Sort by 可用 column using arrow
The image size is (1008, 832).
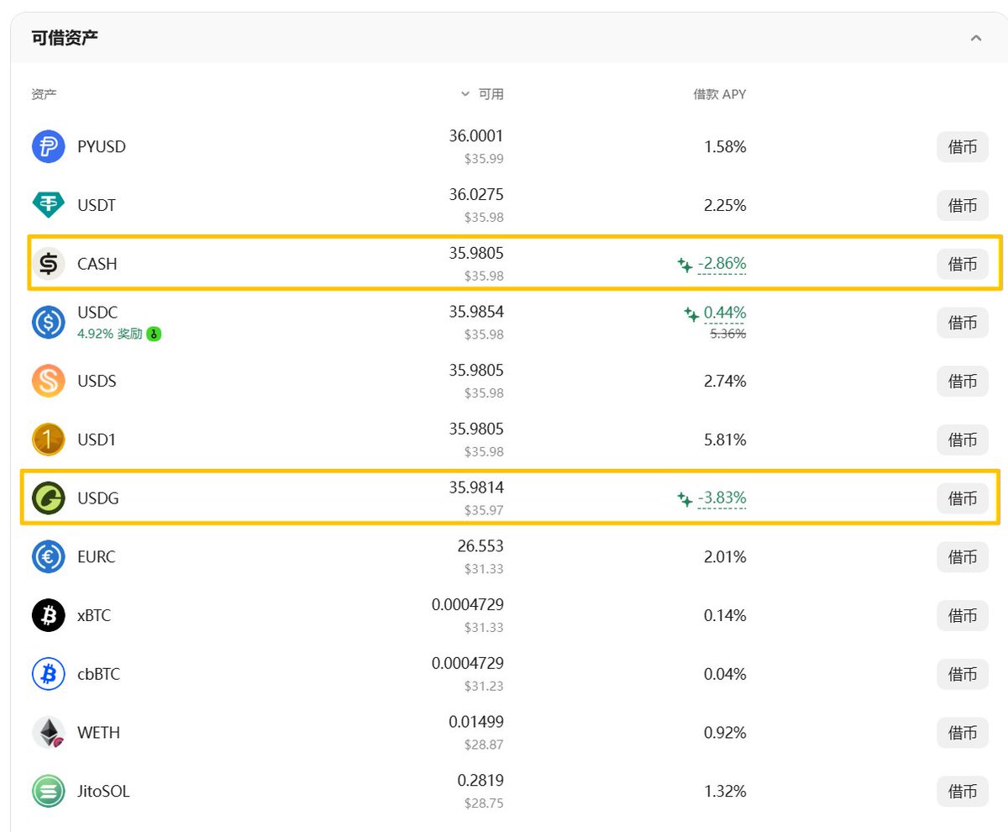[x=465, y=94]
